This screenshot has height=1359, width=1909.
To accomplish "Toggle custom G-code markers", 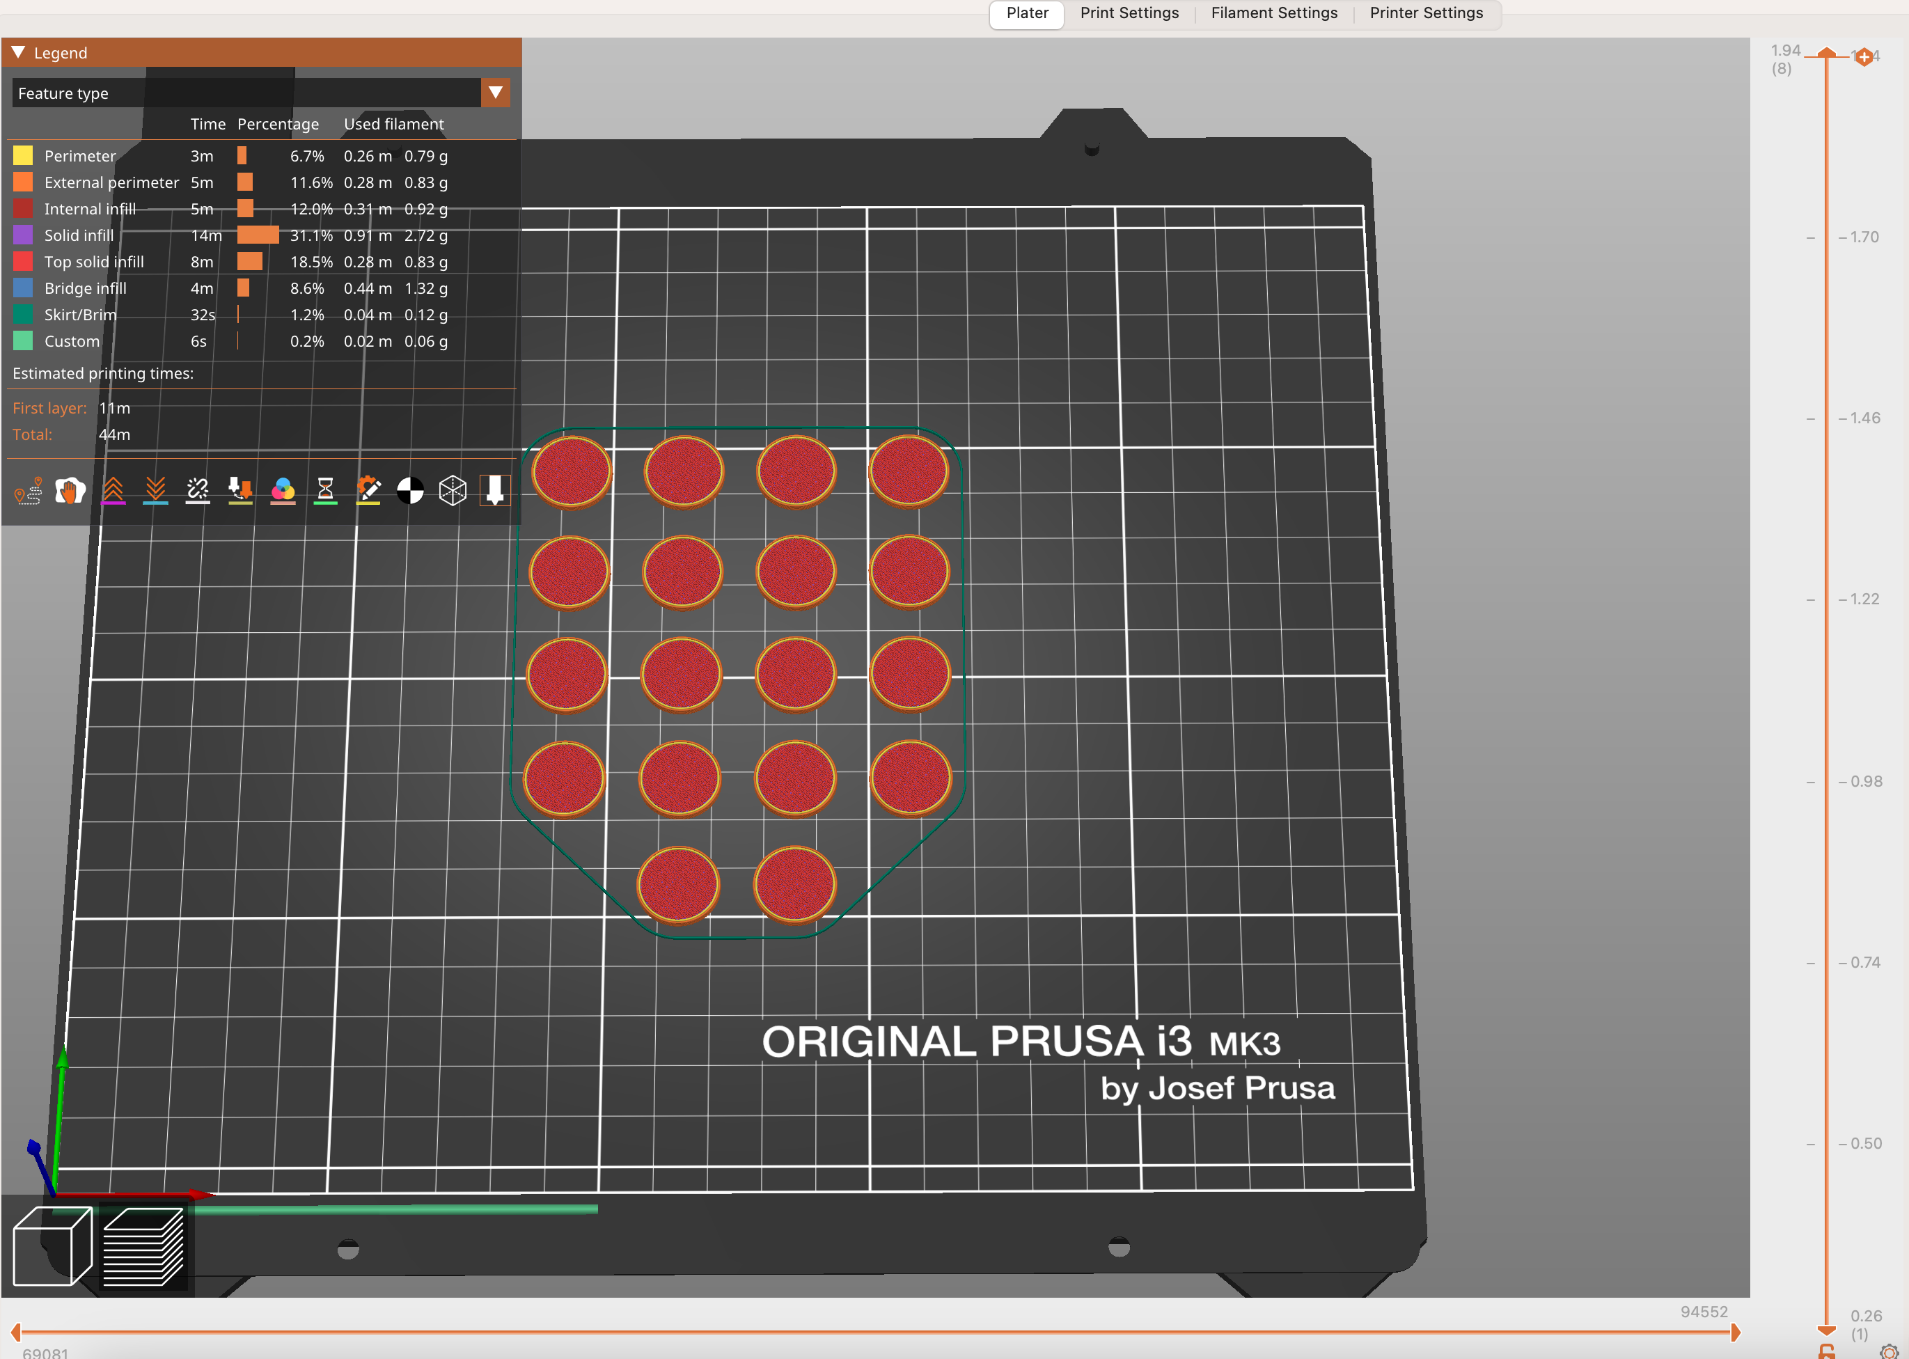I will pos(368,490).
